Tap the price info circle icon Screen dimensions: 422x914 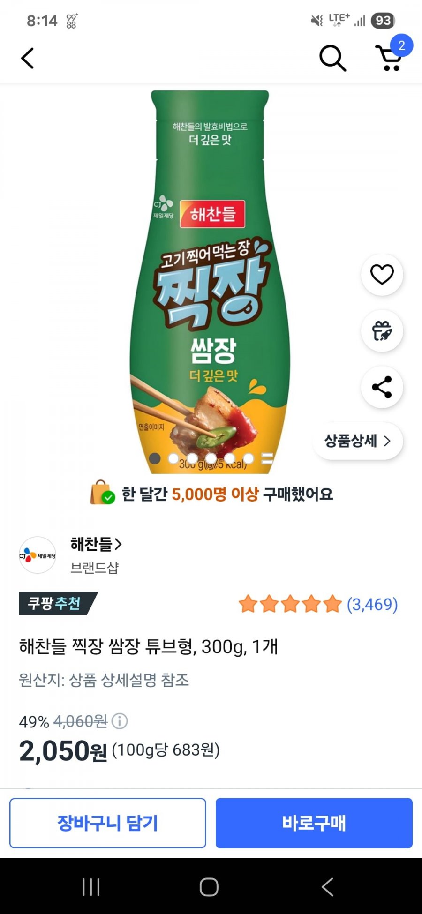tap(120, 721)
